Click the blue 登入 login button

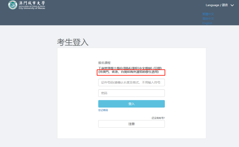tap(131, 104)
